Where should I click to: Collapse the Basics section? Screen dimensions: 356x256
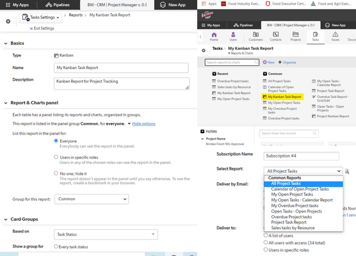(6, 44)
